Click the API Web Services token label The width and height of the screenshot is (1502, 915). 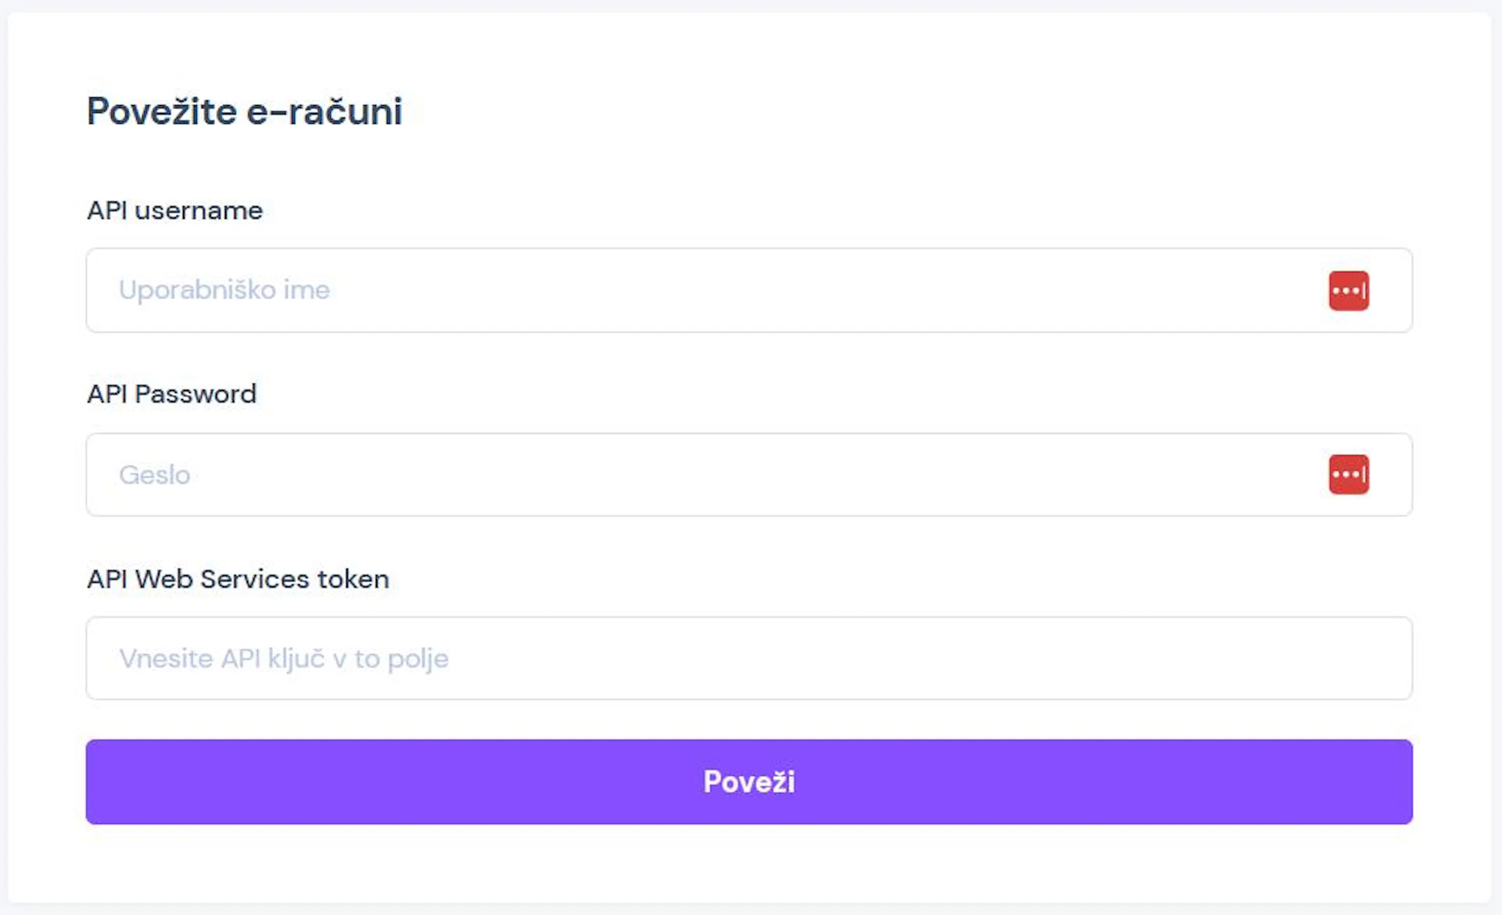click(x=238, y=579)
